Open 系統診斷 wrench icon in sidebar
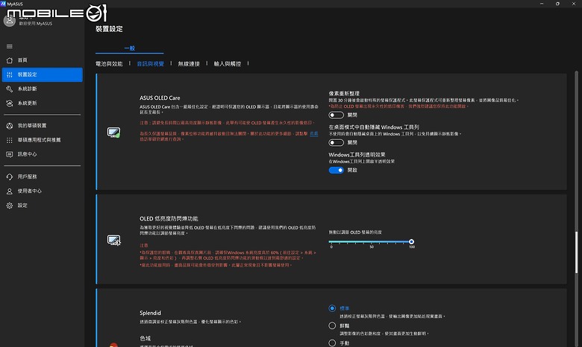Screen dimensions: 582x347 [9, 89]
